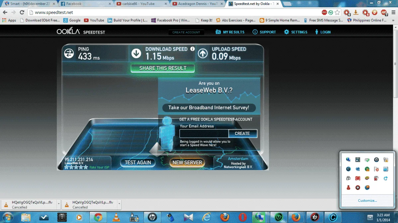Click the page vertical scrollbar
Screen dimensions: 398x223
pos(395,63)
